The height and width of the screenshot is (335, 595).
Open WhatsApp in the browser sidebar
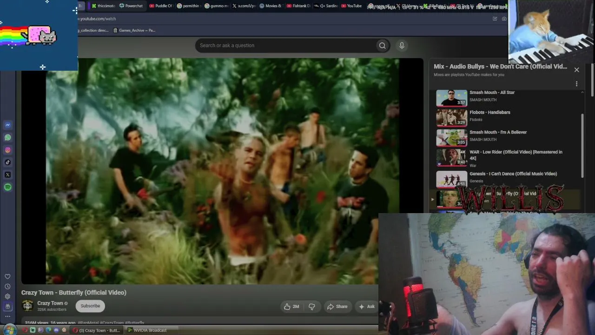point(8,137)
